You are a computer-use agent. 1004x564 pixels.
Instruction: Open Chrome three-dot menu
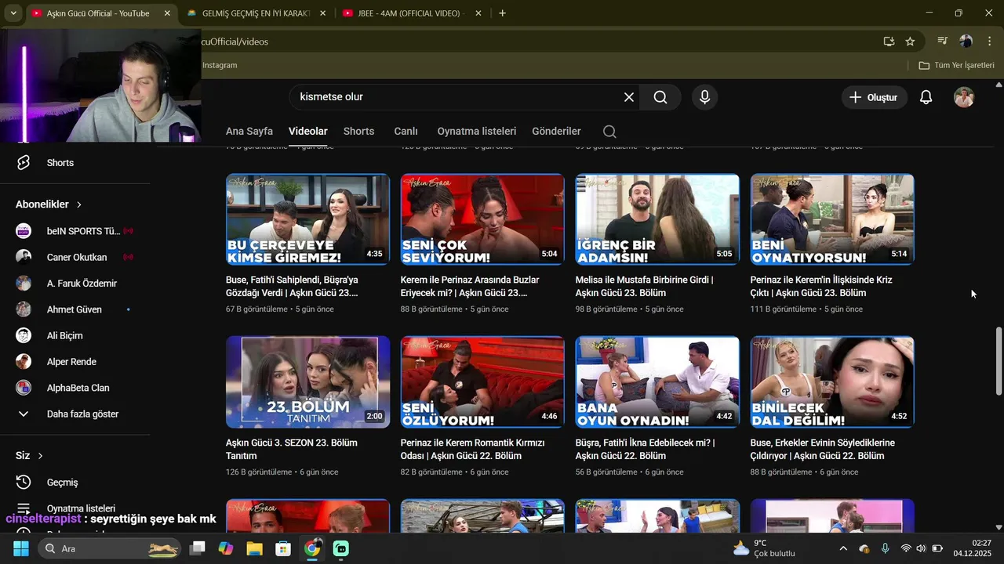988,42
